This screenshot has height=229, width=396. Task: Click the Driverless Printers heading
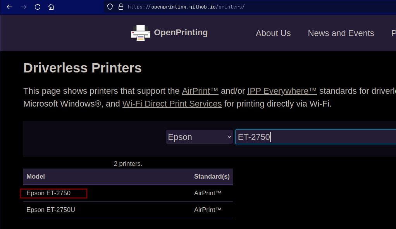pos(83,68)
